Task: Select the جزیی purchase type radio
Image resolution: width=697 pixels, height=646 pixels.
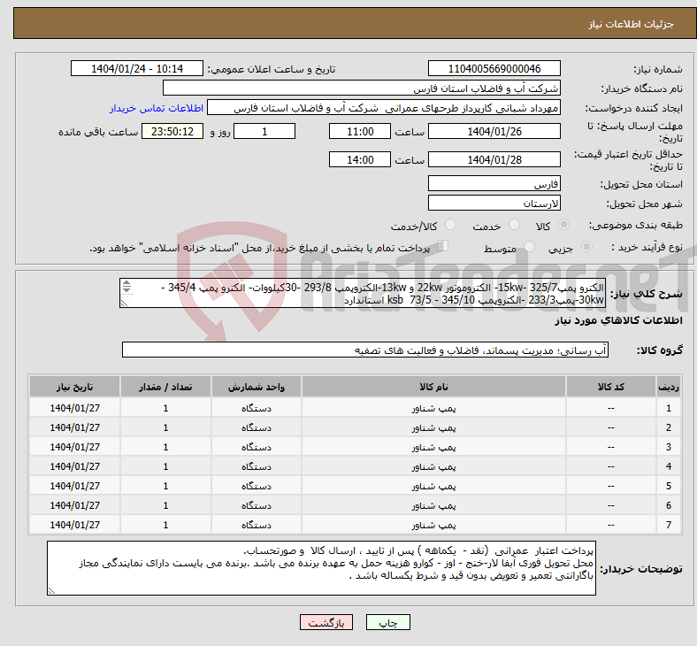Action: click(586, 247)
